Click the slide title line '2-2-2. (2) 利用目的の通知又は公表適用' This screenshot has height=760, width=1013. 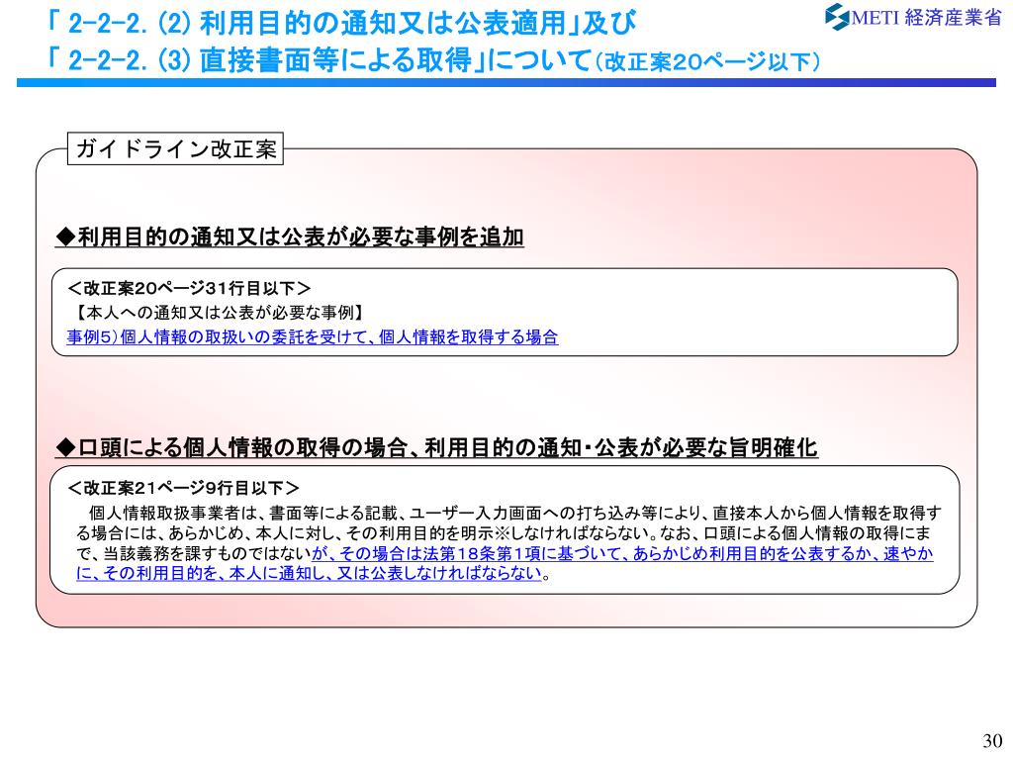pyautogui.click(x=341, y=23)
